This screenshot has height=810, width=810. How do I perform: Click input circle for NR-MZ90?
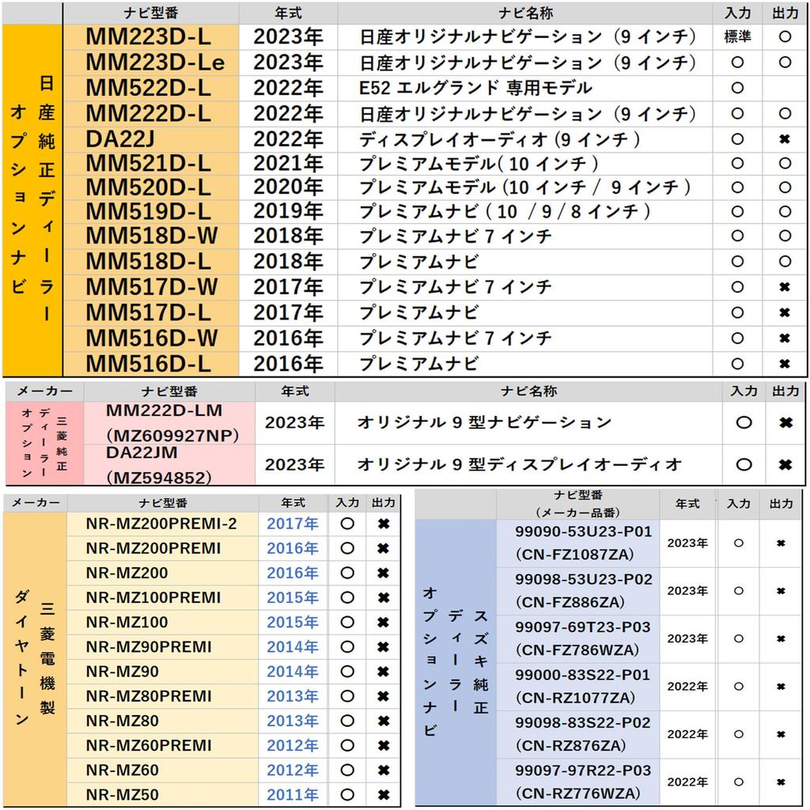[x=347, y=672]
